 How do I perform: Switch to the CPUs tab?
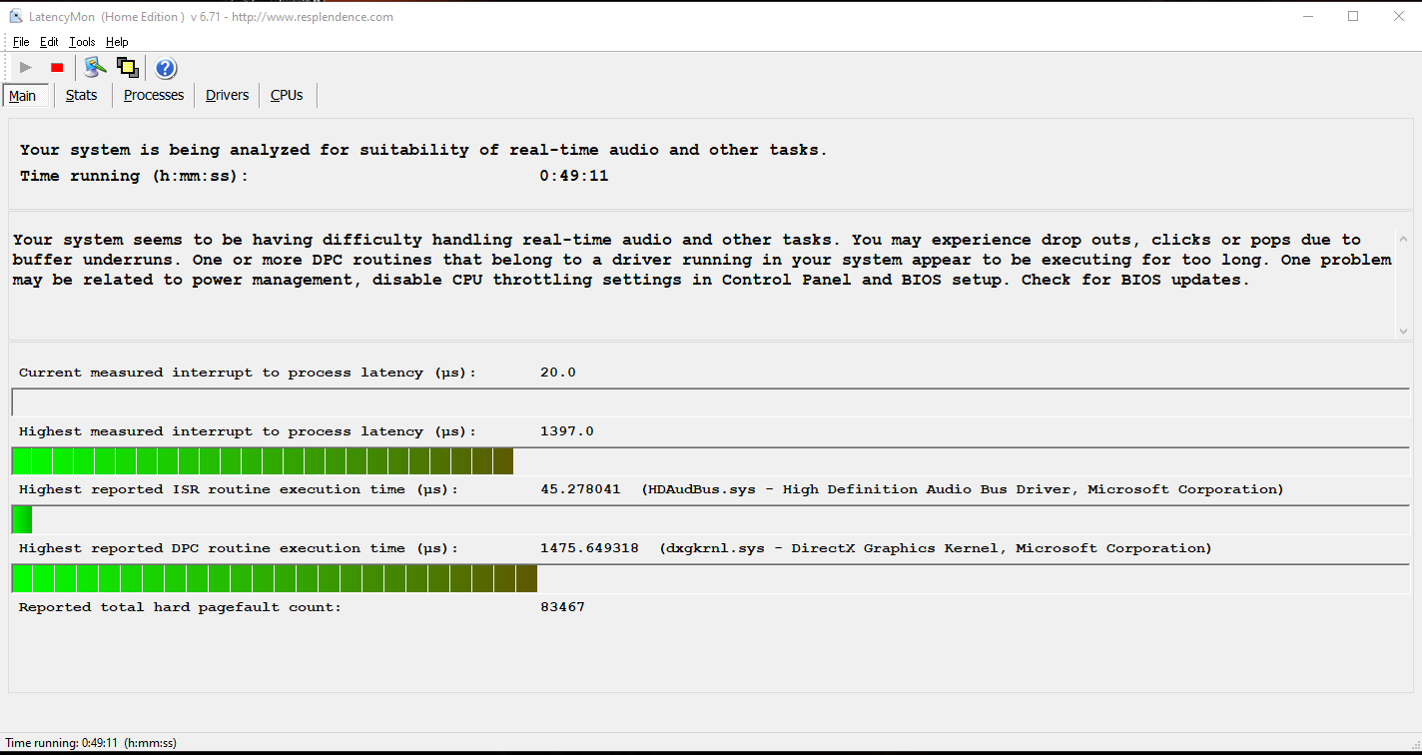pos(287,95)
